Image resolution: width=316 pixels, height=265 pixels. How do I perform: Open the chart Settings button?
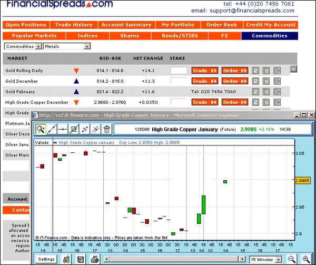coord(46,259)
